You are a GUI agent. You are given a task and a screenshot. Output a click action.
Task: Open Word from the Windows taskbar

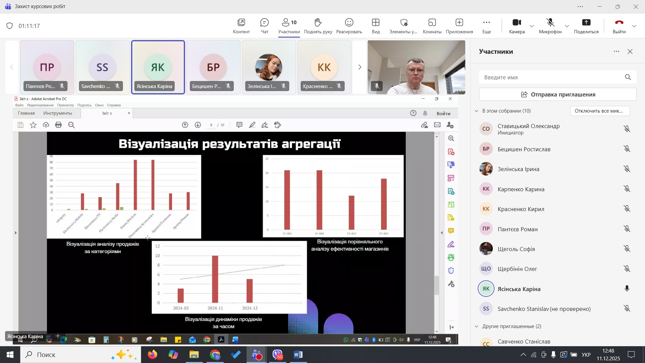[298, 355]
